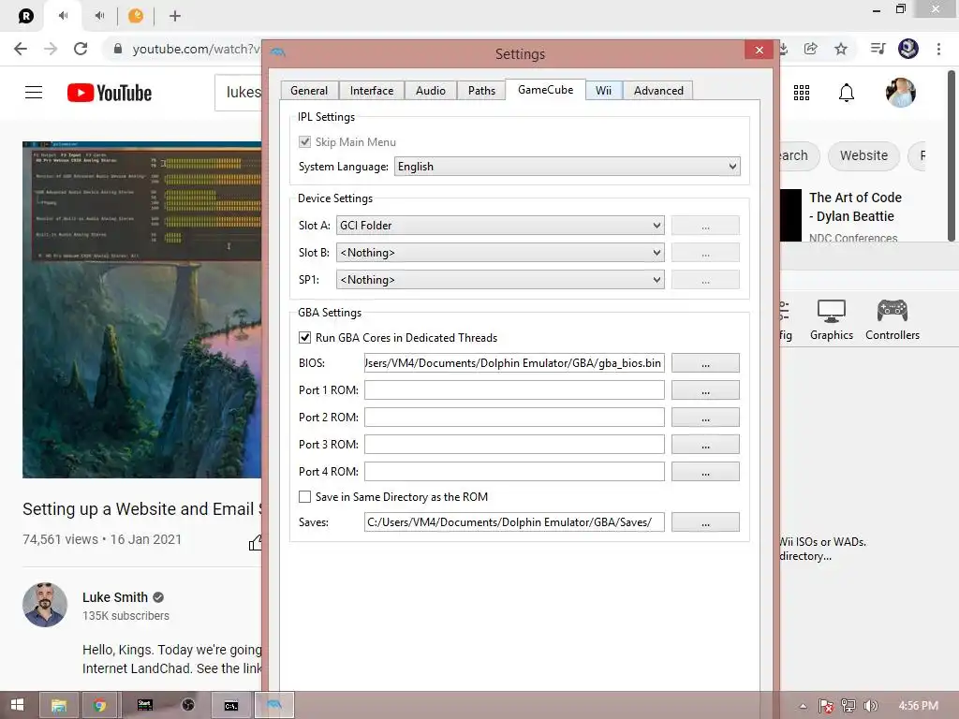Open Dolphin Graphics settings
The width and height of the screenshot is (959, 719).
pyautogui.click(x=832, y=320)
